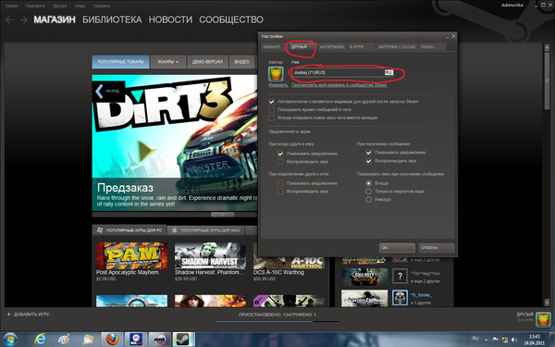The image size is (555, 347).
Task: Enable always opening new chat window
Action: tap(271, 118)
